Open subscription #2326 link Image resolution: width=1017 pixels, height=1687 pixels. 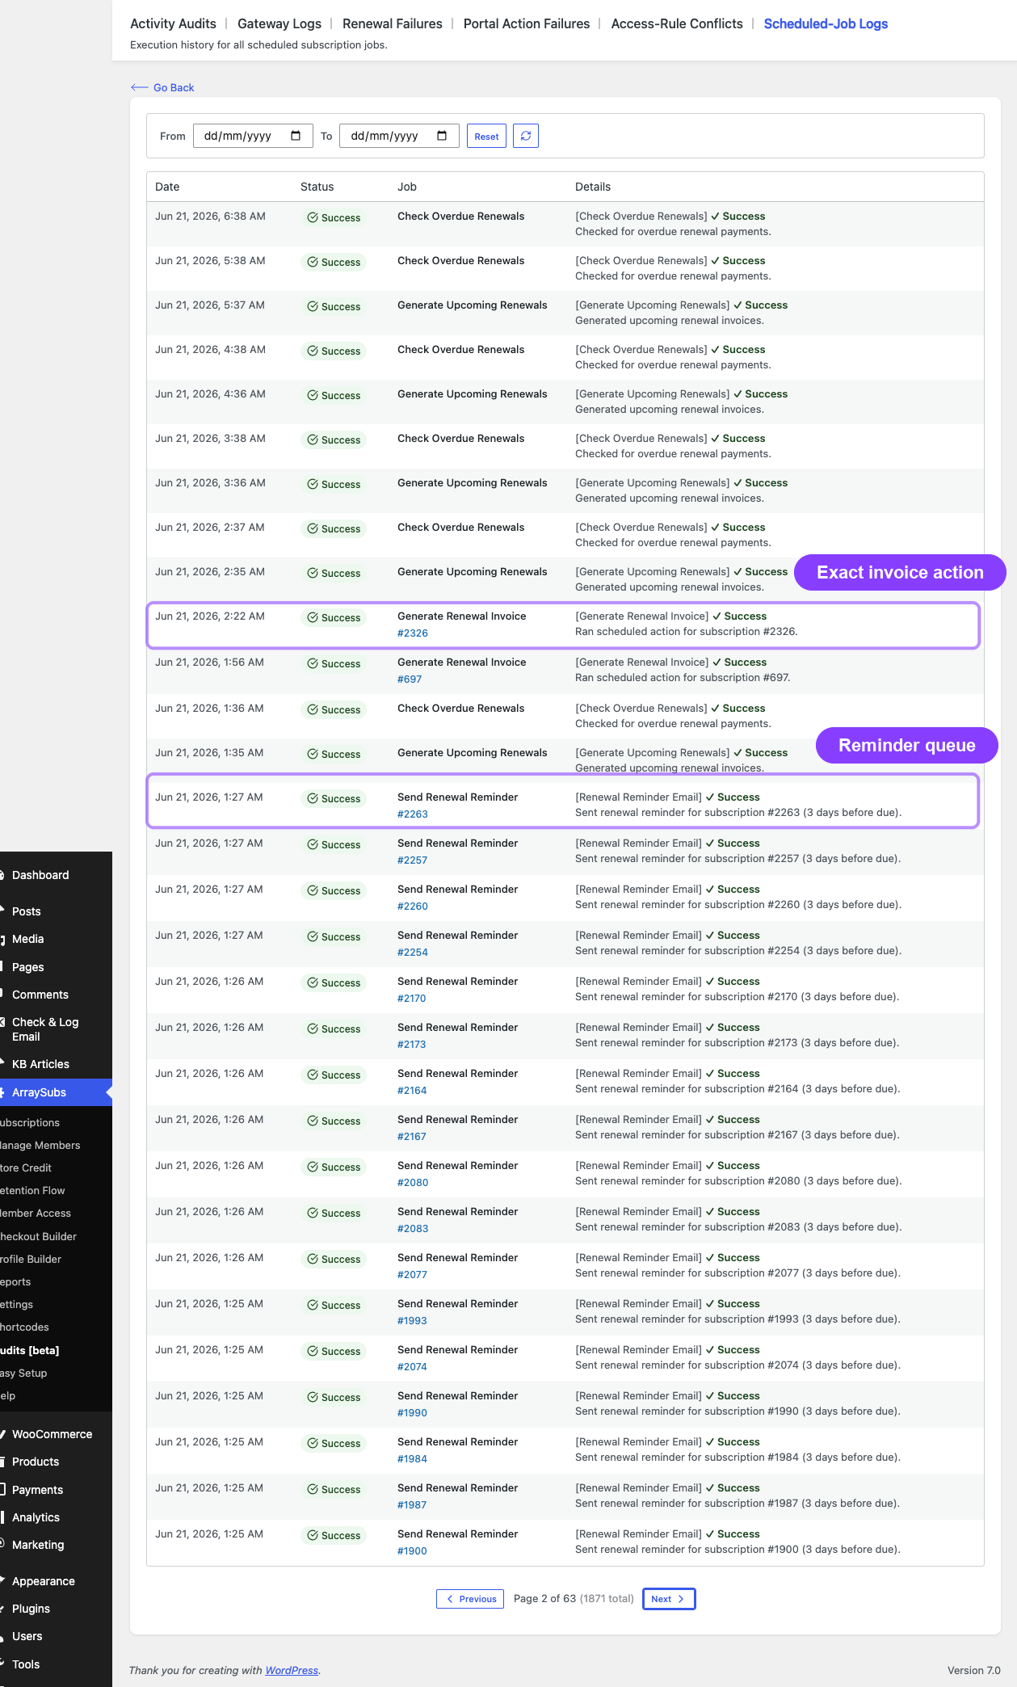[x=413, y=633]
